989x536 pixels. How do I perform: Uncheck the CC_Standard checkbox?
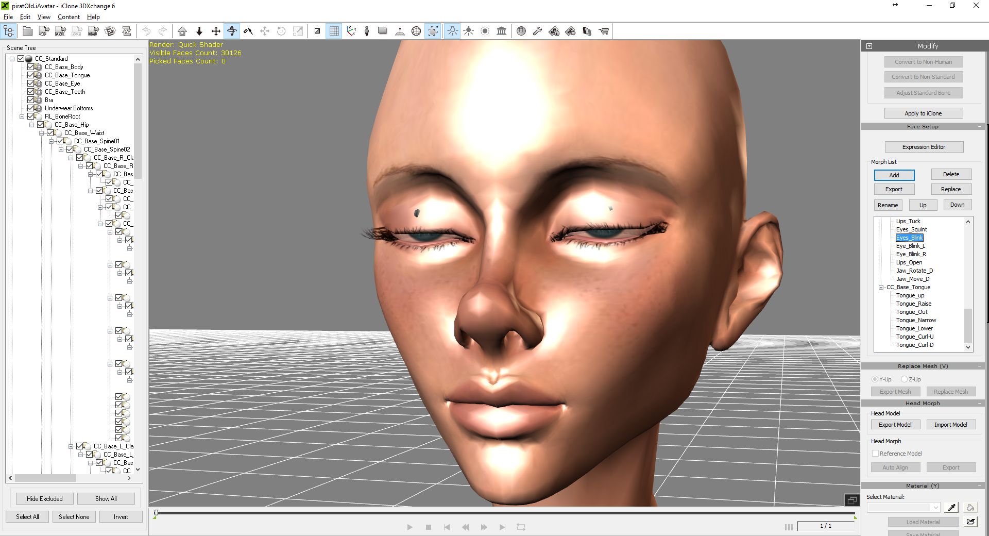tap(21, 59)
